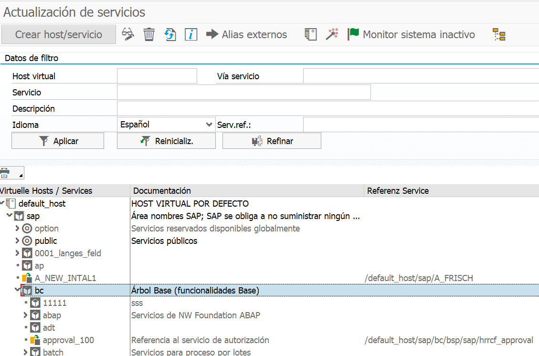Collapse the bc tree node
The image size is (539, 356).
pyautogui.click(x=18, y=291)
